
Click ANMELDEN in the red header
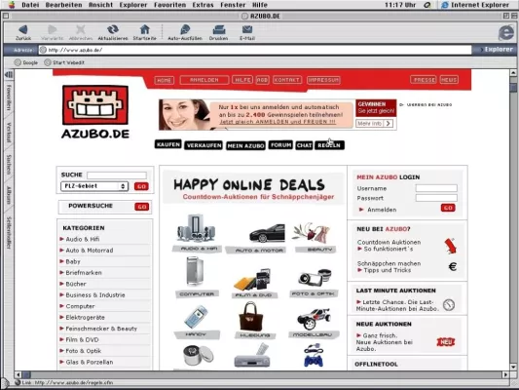click(x=204, y=80)
